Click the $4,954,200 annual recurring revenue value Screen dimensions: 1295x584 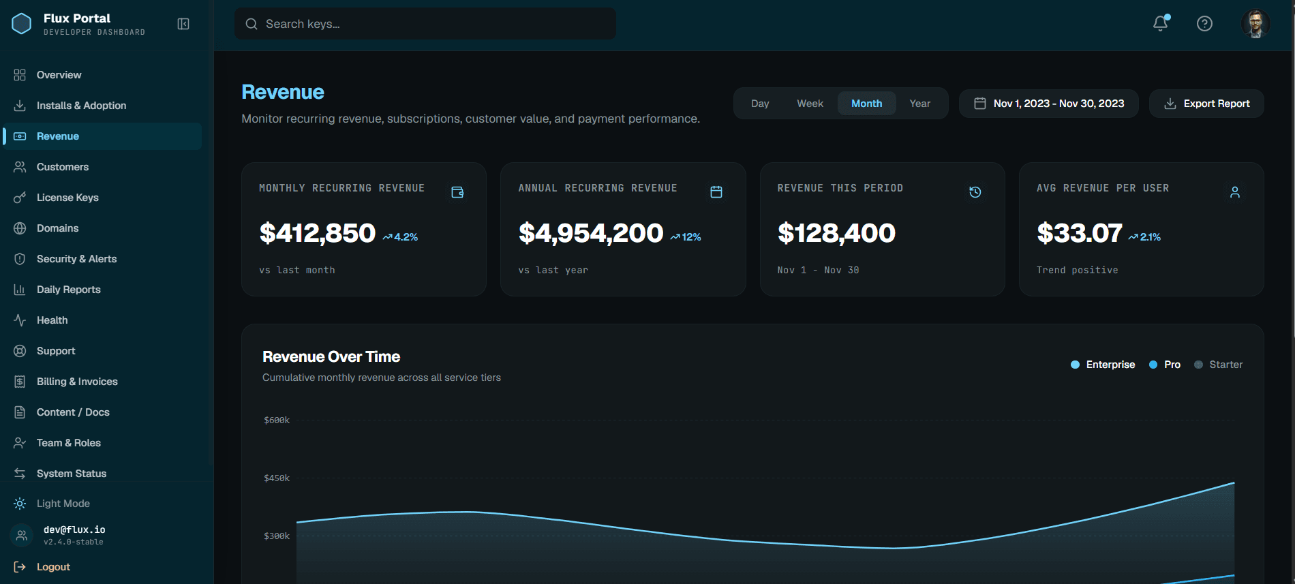tap(591, 233)
